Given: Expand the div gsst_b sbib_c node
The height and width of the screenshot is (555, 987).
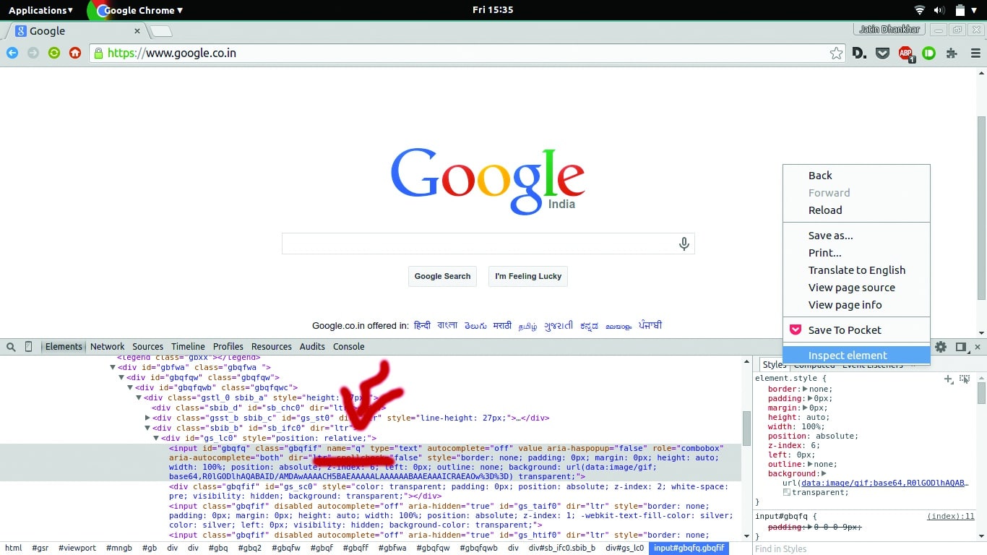Looking at the screenshot, I should tap(147, 418).
